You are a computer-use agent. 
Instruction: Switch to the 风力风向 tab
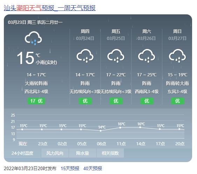pyautogui.click(x=55, y=153)
